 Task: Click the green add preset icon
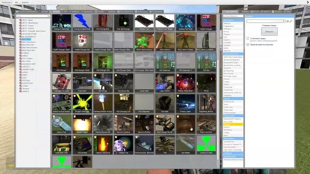click(x=288, y=21)
